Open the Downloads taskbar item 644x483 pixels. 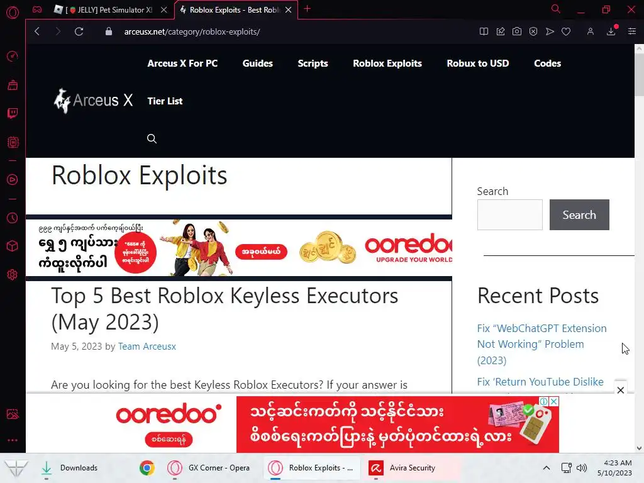(70, 468)
